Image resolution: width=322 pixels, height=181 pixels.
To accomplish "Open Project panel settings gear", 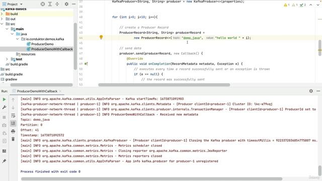I will click(x=66, y=4).
